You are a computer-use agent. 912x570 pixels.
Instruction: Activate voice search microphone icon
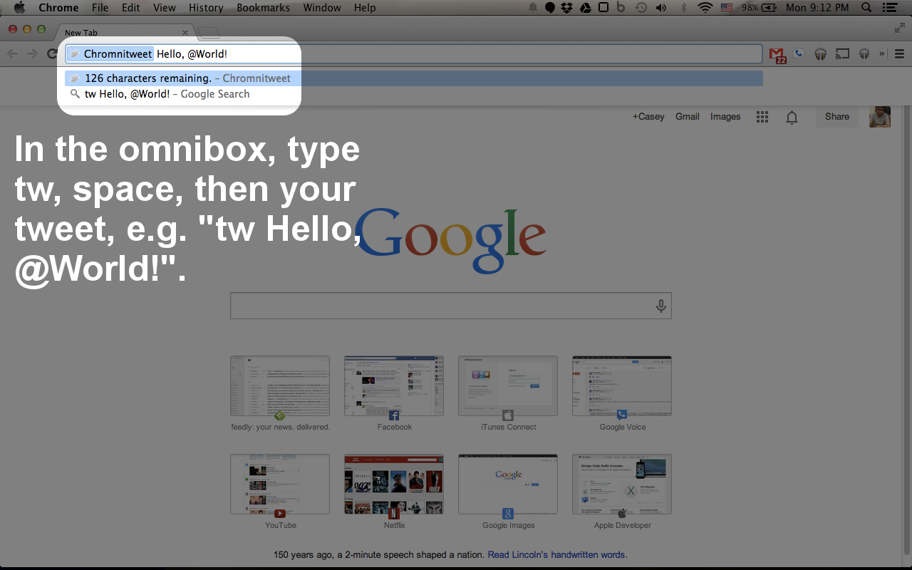[661, 306]
